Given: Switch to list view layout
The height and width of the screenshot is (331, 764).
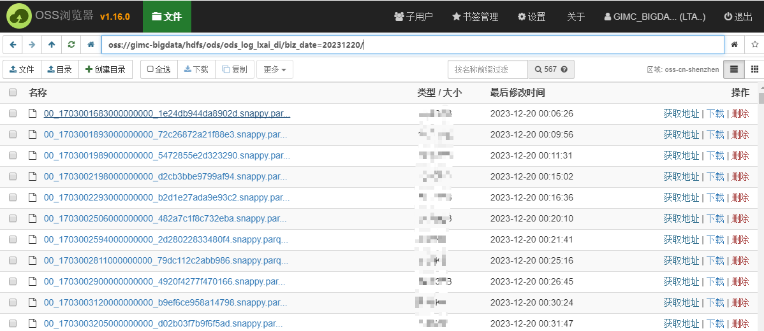Looking at the screenshot, I should click(x=734, y=69).
